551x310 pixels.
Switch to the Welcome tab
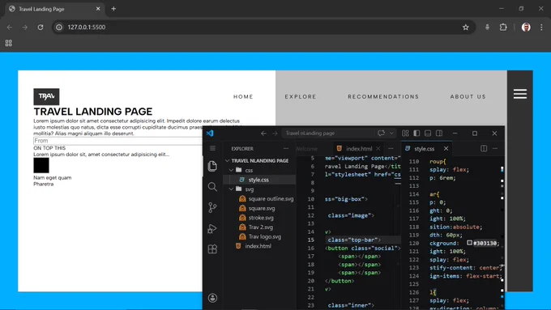click(306, 148)
